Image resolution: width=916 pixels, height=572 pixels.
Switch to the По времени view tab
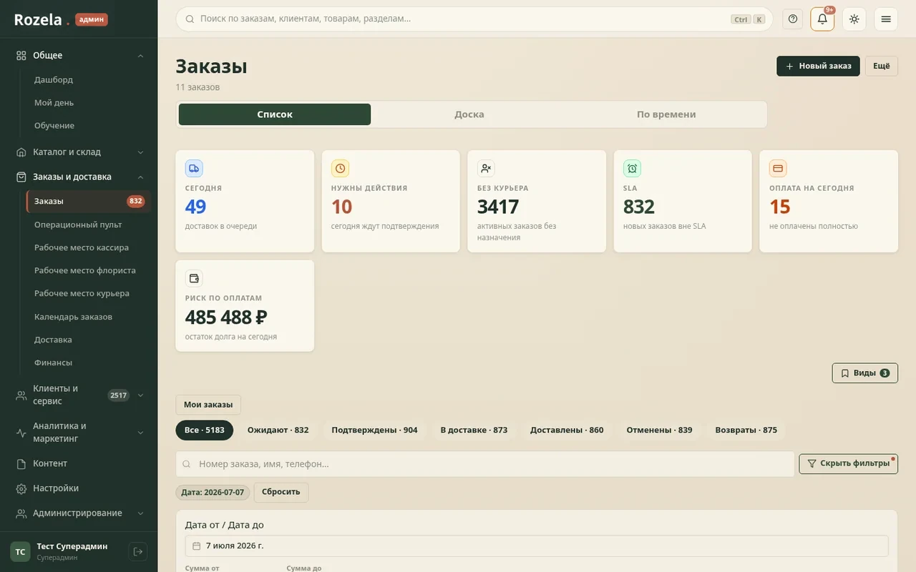tap(666, 114)
